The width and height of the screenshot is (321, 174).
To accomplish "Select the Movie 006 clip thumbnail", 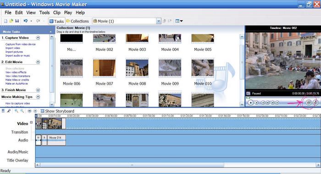I will (72, 68).
